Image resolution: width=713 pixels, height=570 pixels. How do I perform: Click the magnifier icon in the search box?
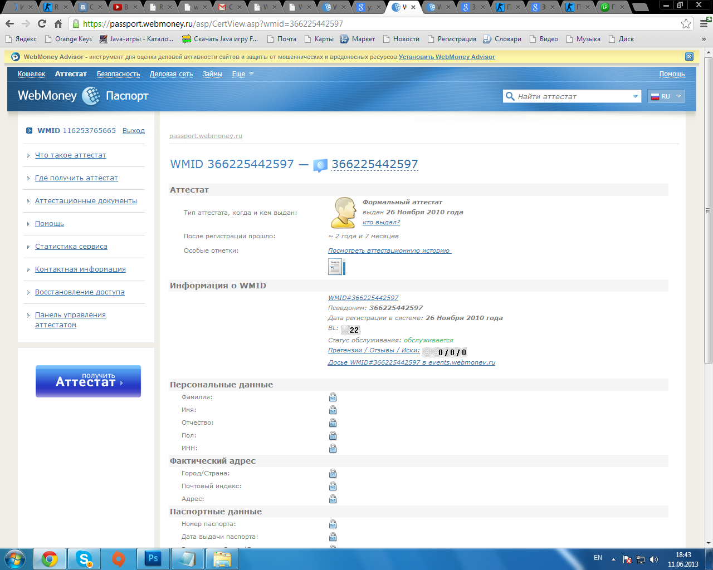(x=510, y=96)
